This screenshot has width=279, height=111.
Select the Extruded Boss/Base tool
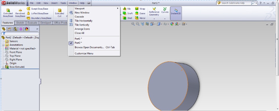tap(8, 13)
